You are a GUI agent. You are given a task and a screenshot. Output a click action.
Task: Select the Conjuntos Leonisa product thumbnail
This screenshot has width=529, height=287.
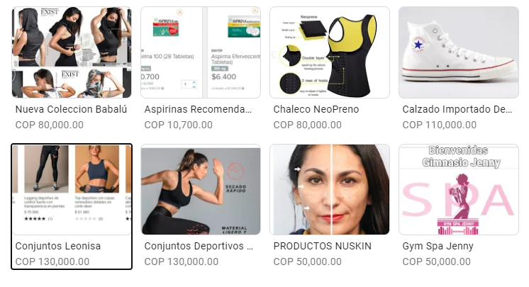72,189
